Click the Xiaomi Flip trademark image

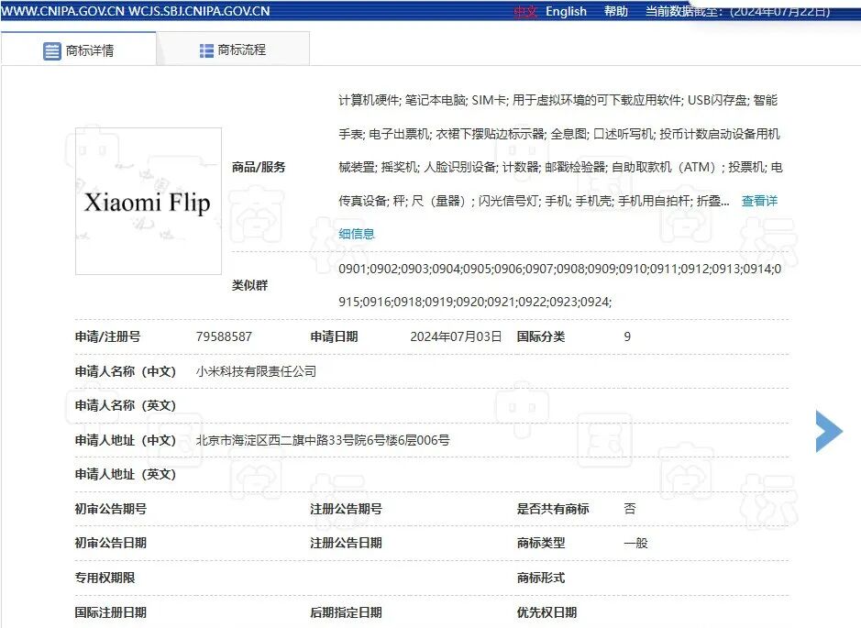[x=149, y=201]
